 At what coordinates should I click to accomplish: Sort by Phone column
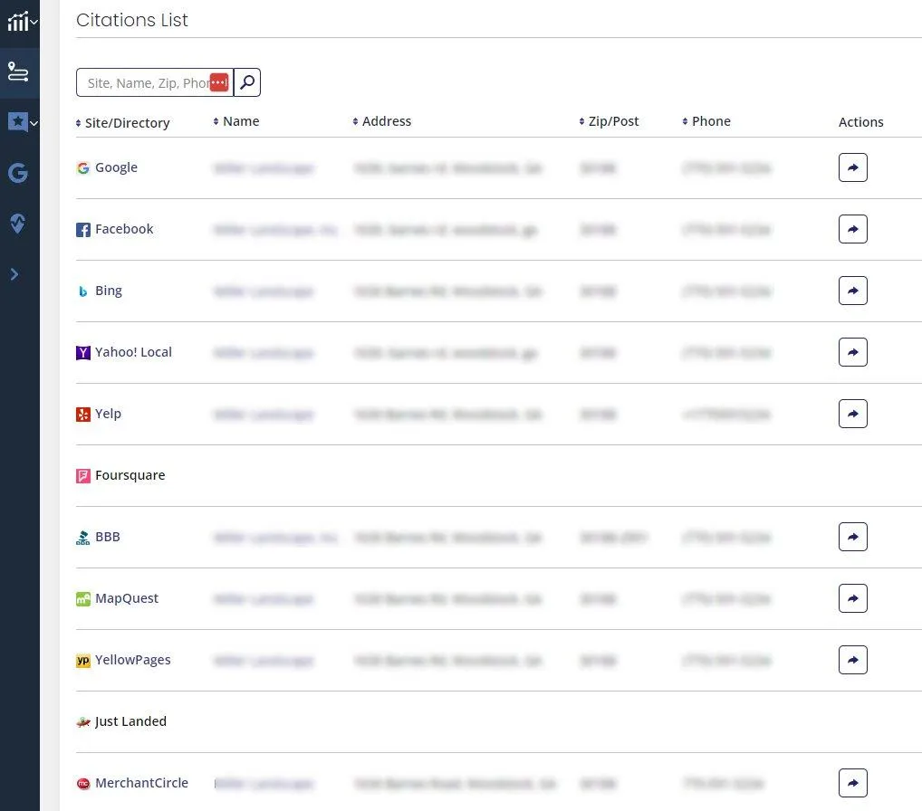[706, 121]
